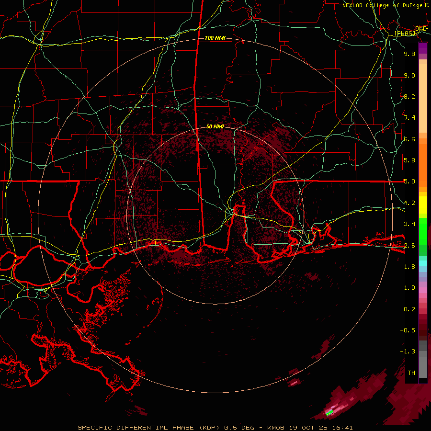Screen dimensions: 431x431
Task: Click the 9.8 value on the scale
Action: coord(409,54)
